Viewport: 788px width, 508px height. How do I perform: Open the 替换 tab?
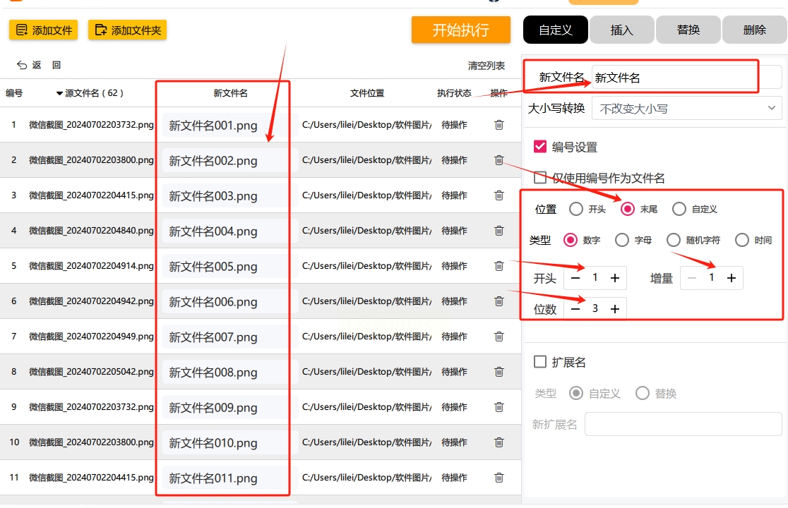688,30
